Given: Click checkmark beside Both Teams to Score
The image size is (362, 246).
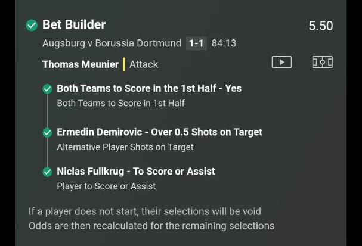Looking at the screenshot, I should click(x=47, y=89).
